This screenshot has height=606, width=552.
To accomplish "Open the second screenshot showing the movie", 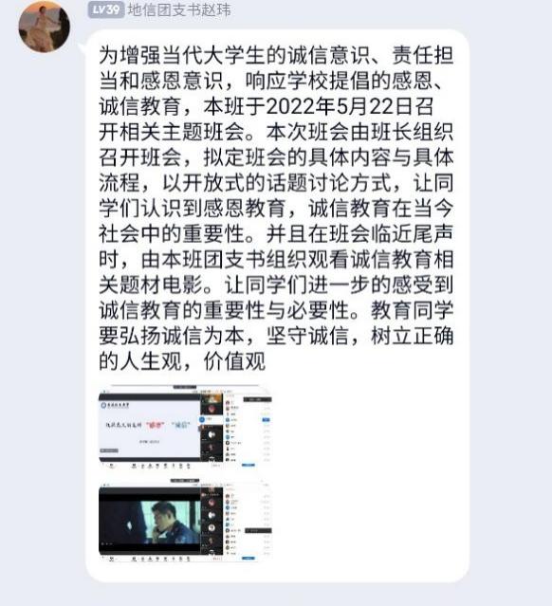I will coord(185,521).
